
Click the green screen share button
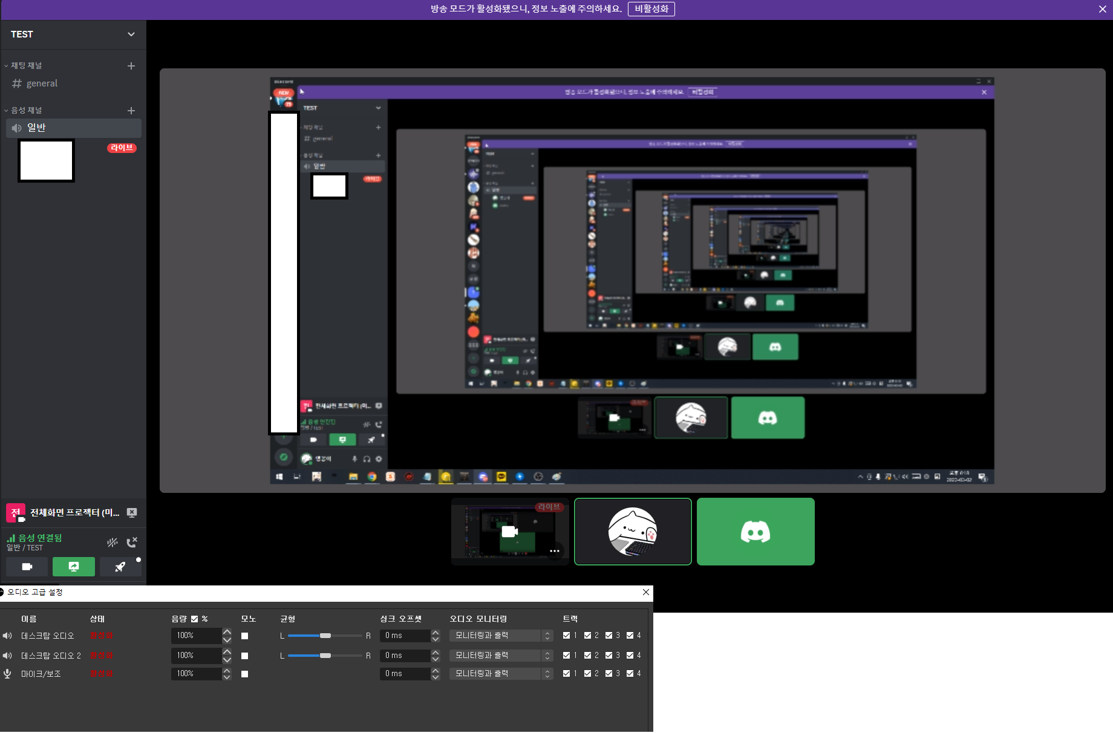pos(73,567)
